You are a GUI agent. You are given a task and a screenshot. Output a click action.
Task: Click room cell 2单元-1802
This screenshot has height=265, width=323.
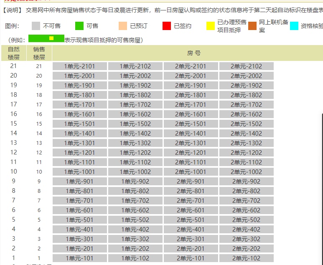pyautogui.click(x=247, y=95)
